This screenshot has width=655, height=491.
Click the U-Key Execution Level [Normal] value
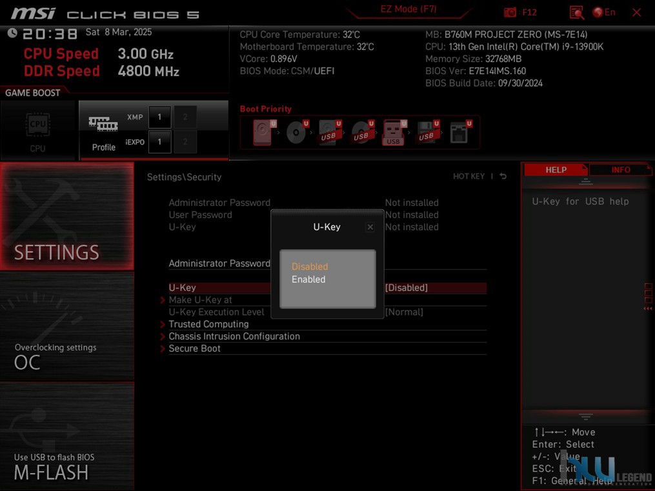403,312
